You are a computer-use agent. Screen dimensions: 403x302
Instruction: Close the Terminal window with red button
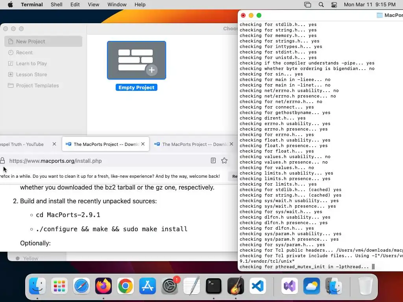(243, 15)
